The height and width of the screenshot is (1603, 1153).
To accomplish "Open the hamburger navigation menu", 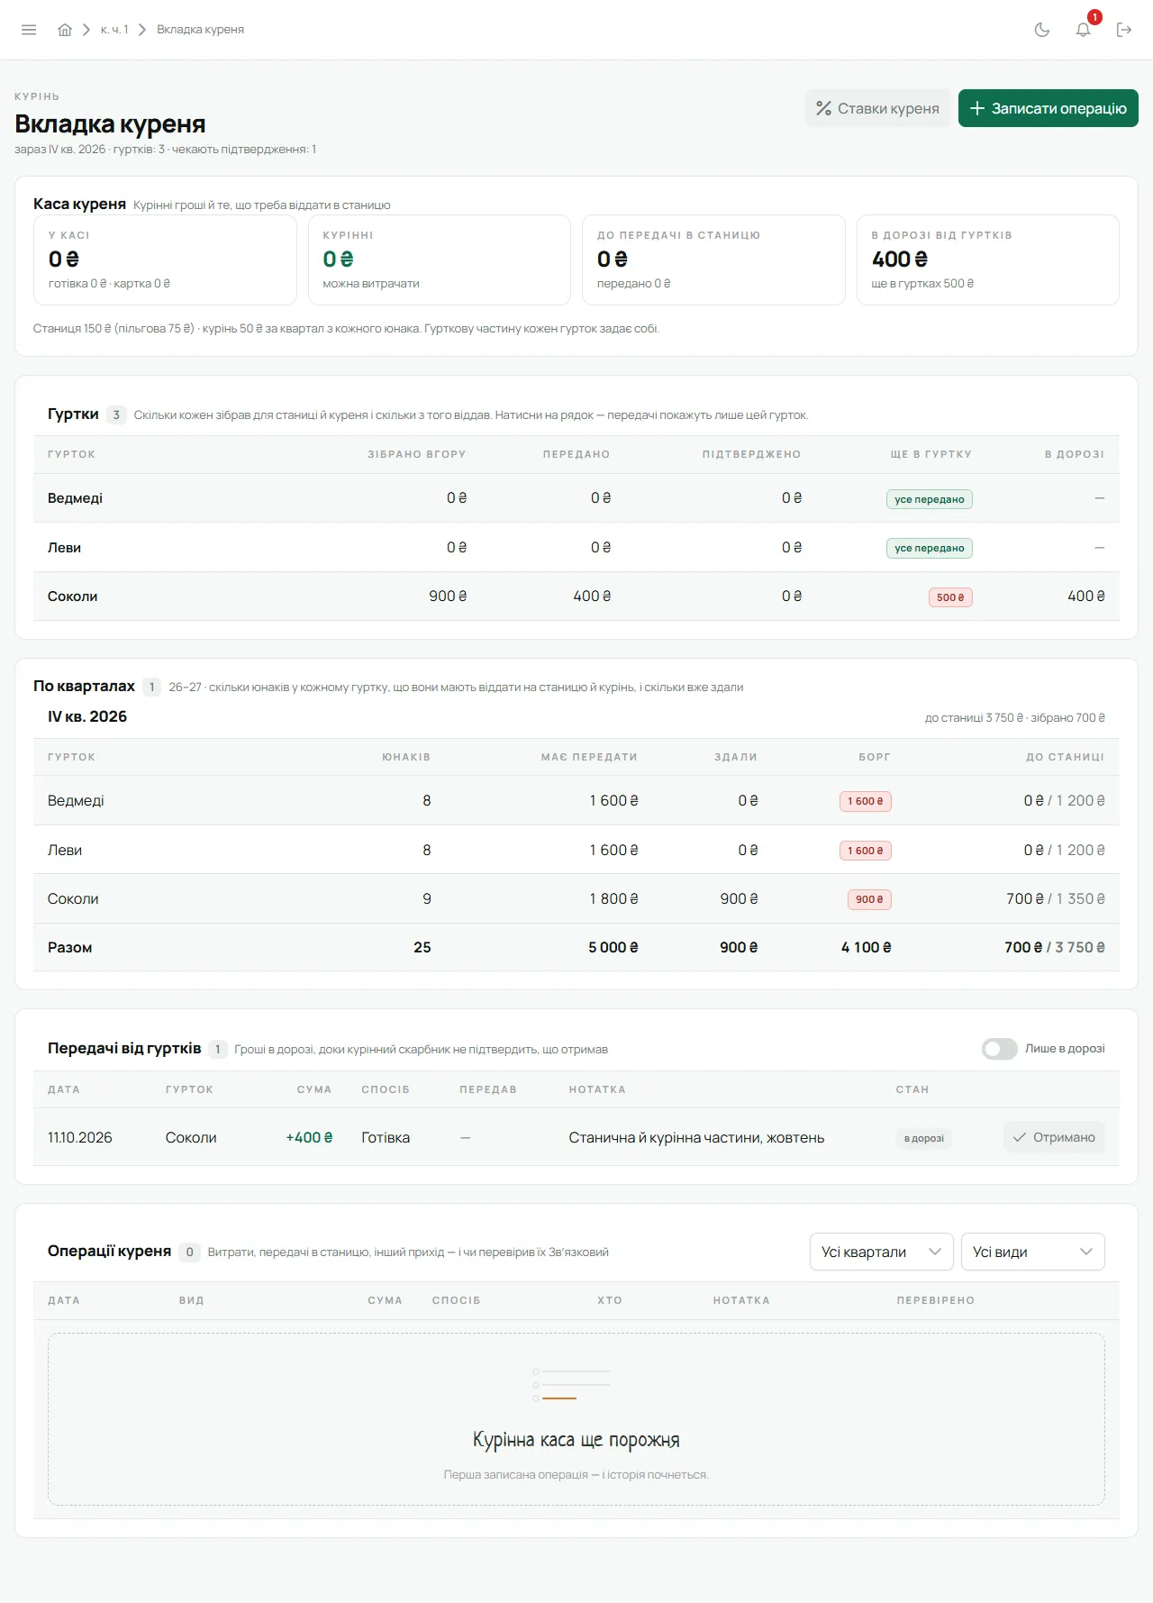I will tap(29, 30).
